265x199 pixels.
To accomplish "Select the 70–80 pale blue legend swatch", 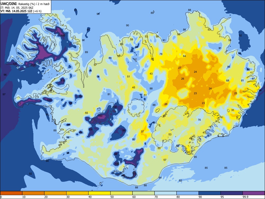I will (165, 193).
